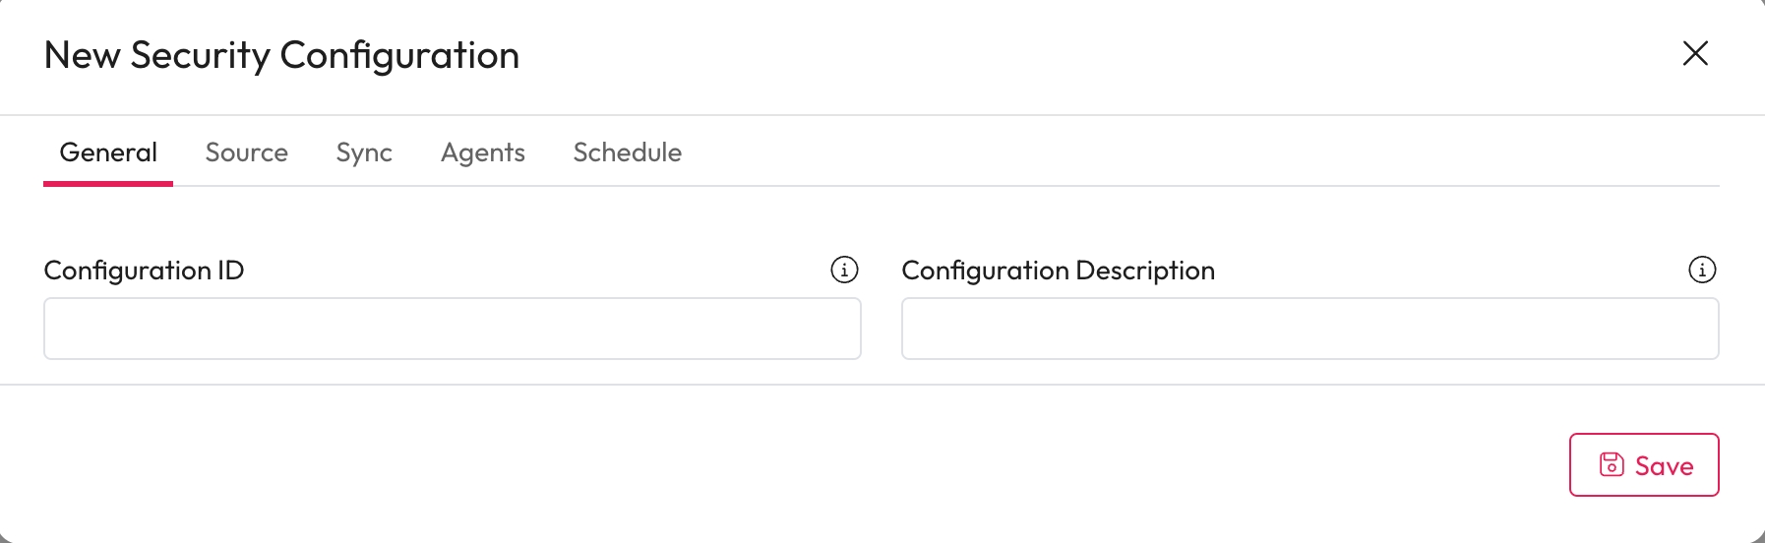Click the floppy disk icon in Save button
The width and height of the screenshot is (1765, 543).
click(x=1612, y=464)
